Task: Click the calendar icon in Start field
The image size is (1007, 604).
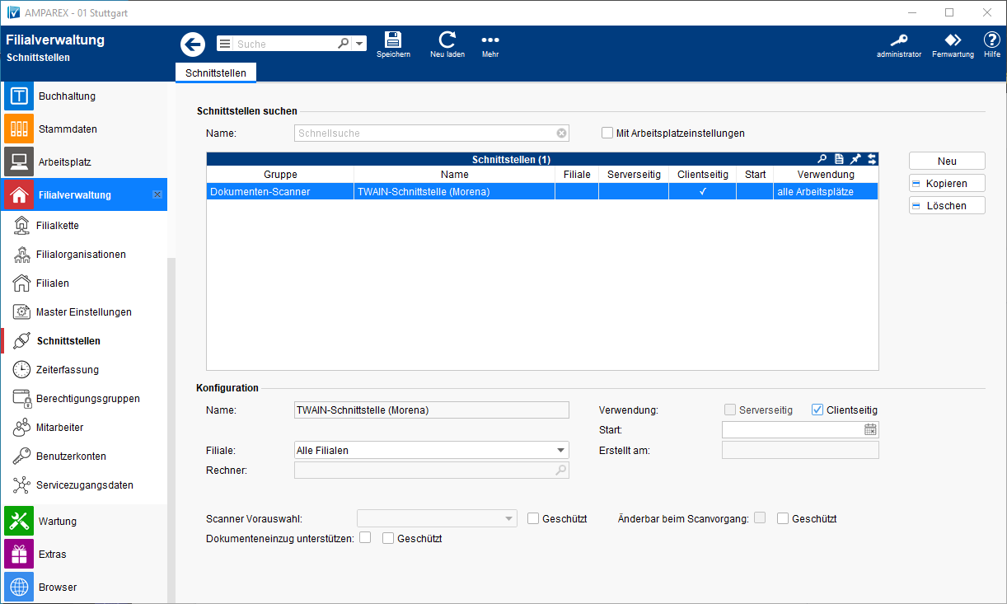Action: pyautogui.click(x=870, y=429)
